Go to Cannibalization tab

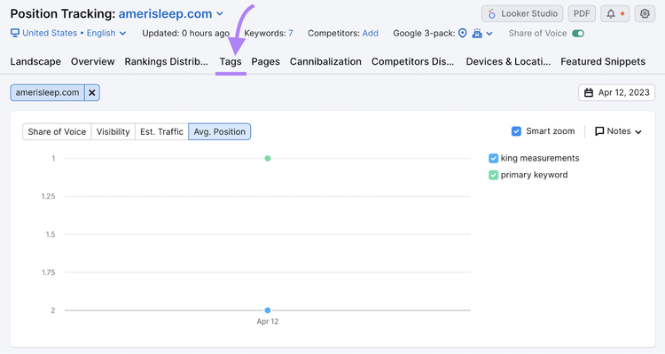(325, 61)
